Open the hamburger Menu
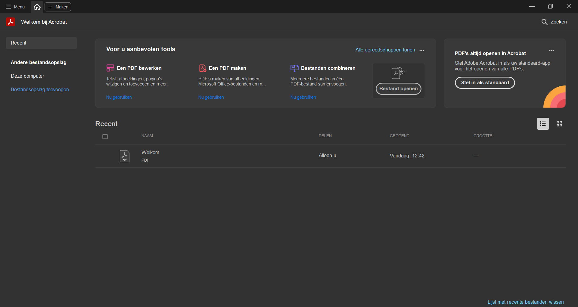The image size is (578, 307). click(15, 7)
